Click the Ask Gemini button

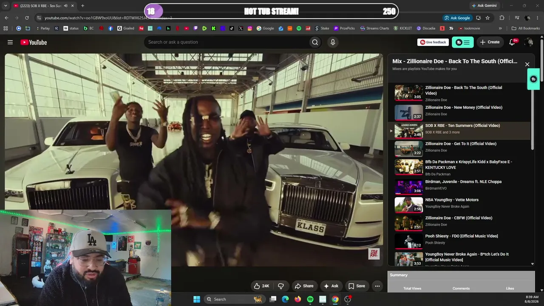coord(484,6)
